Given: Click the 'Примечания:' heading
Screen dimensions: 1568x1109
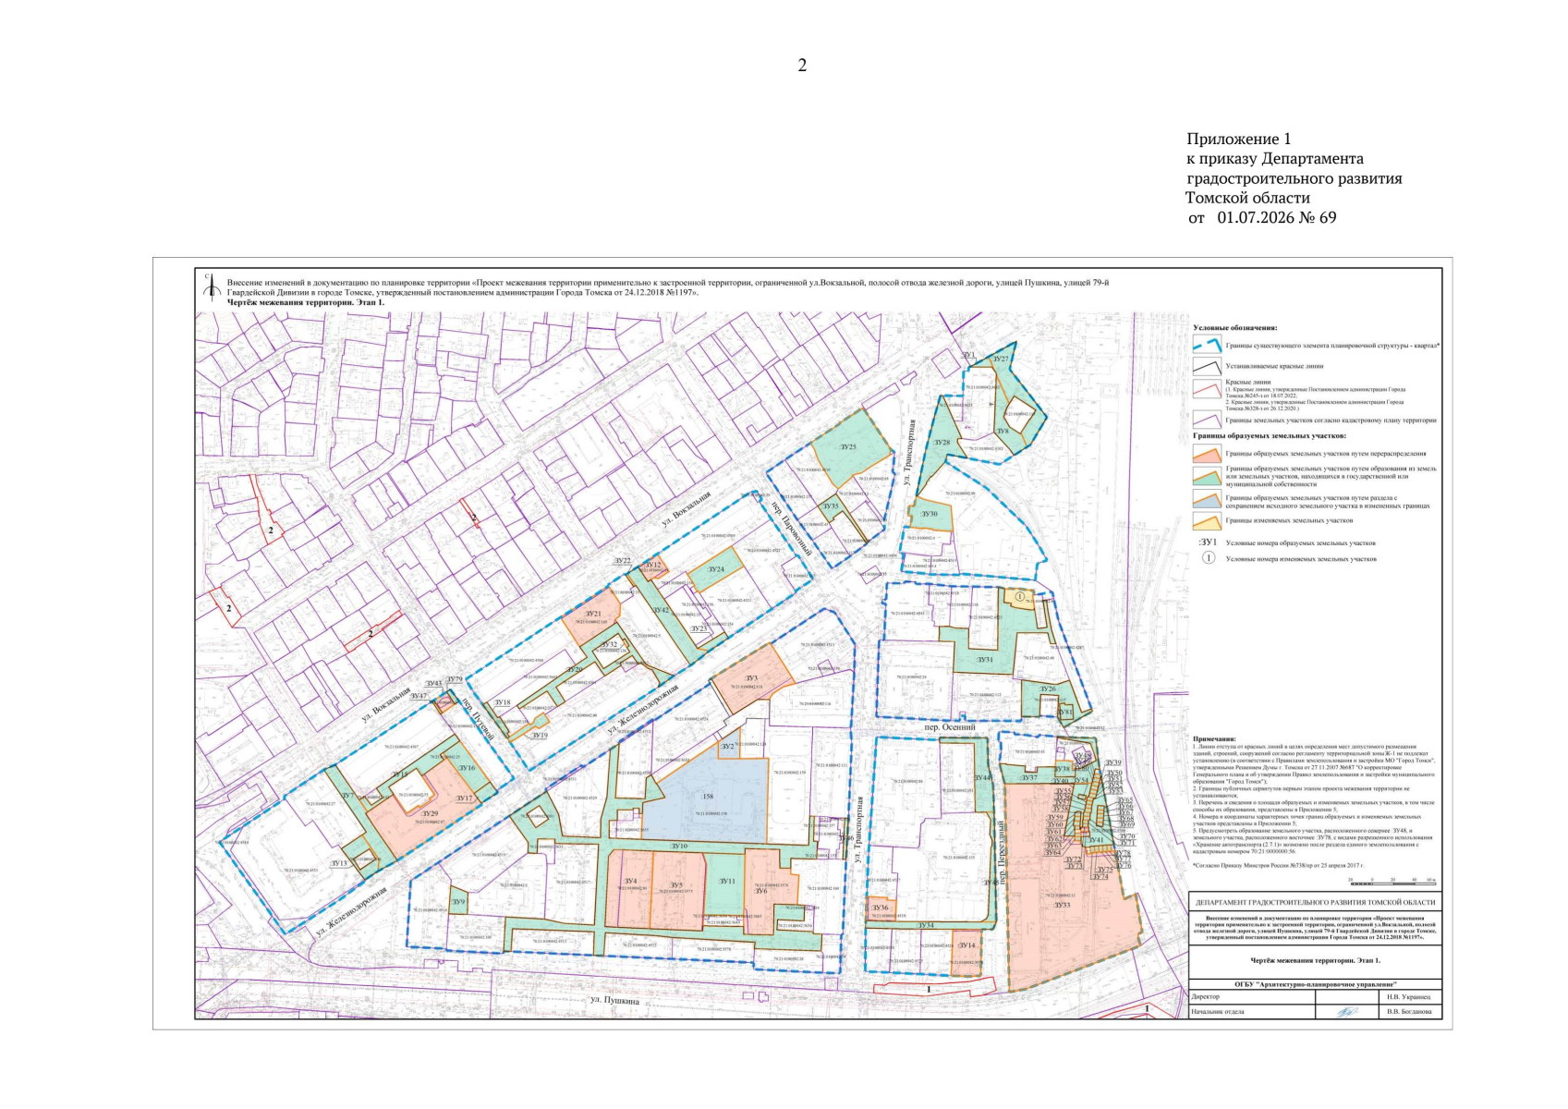Looking at the screenshot, I should (1214, 739).
